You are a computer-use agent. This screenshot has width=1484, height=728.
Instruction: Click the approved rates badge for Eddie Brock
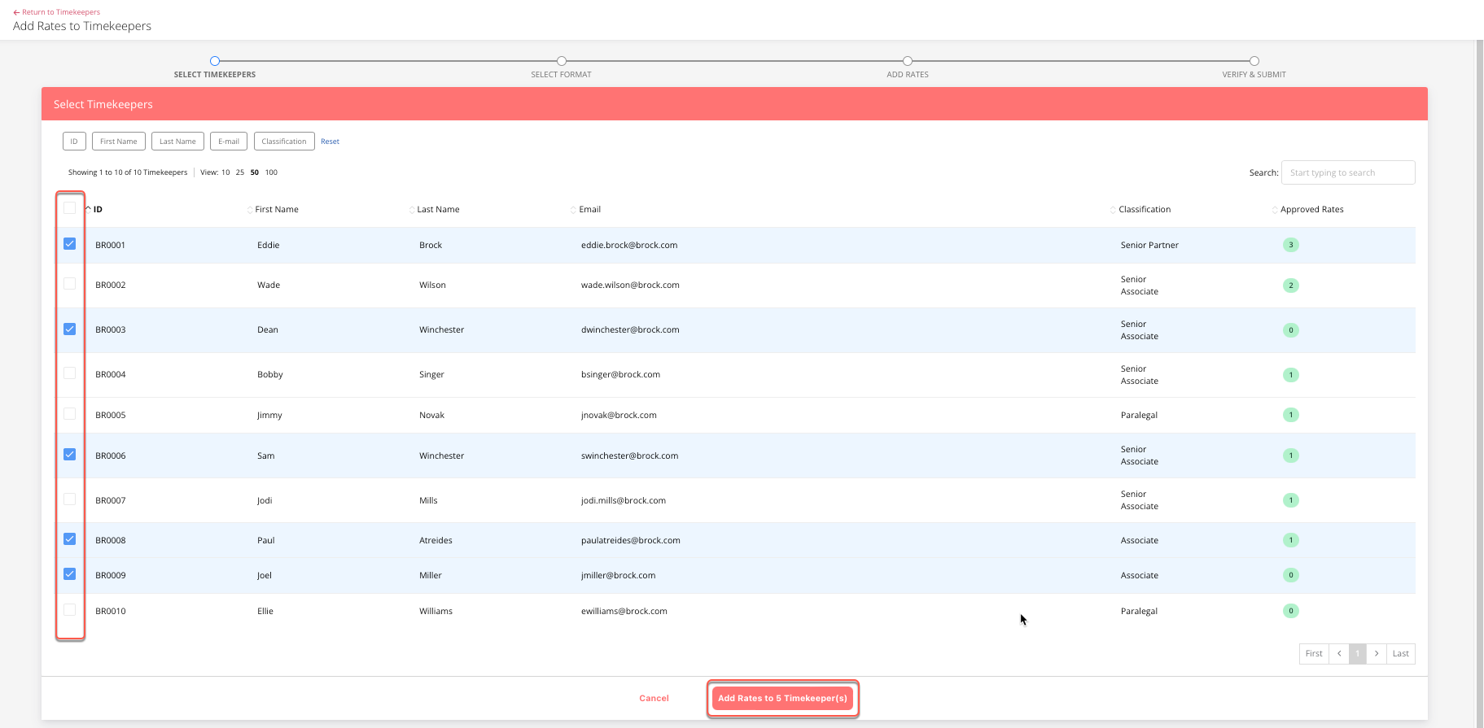click(x=1290, y=245)
